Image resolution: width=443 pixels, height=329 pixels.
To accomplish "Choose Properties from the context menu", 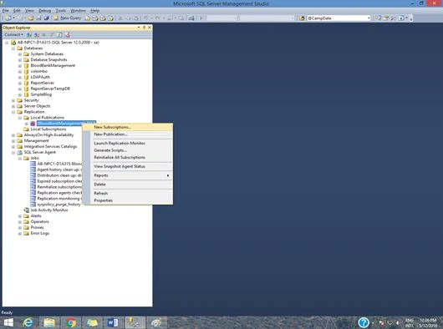I will pos(128,200).
